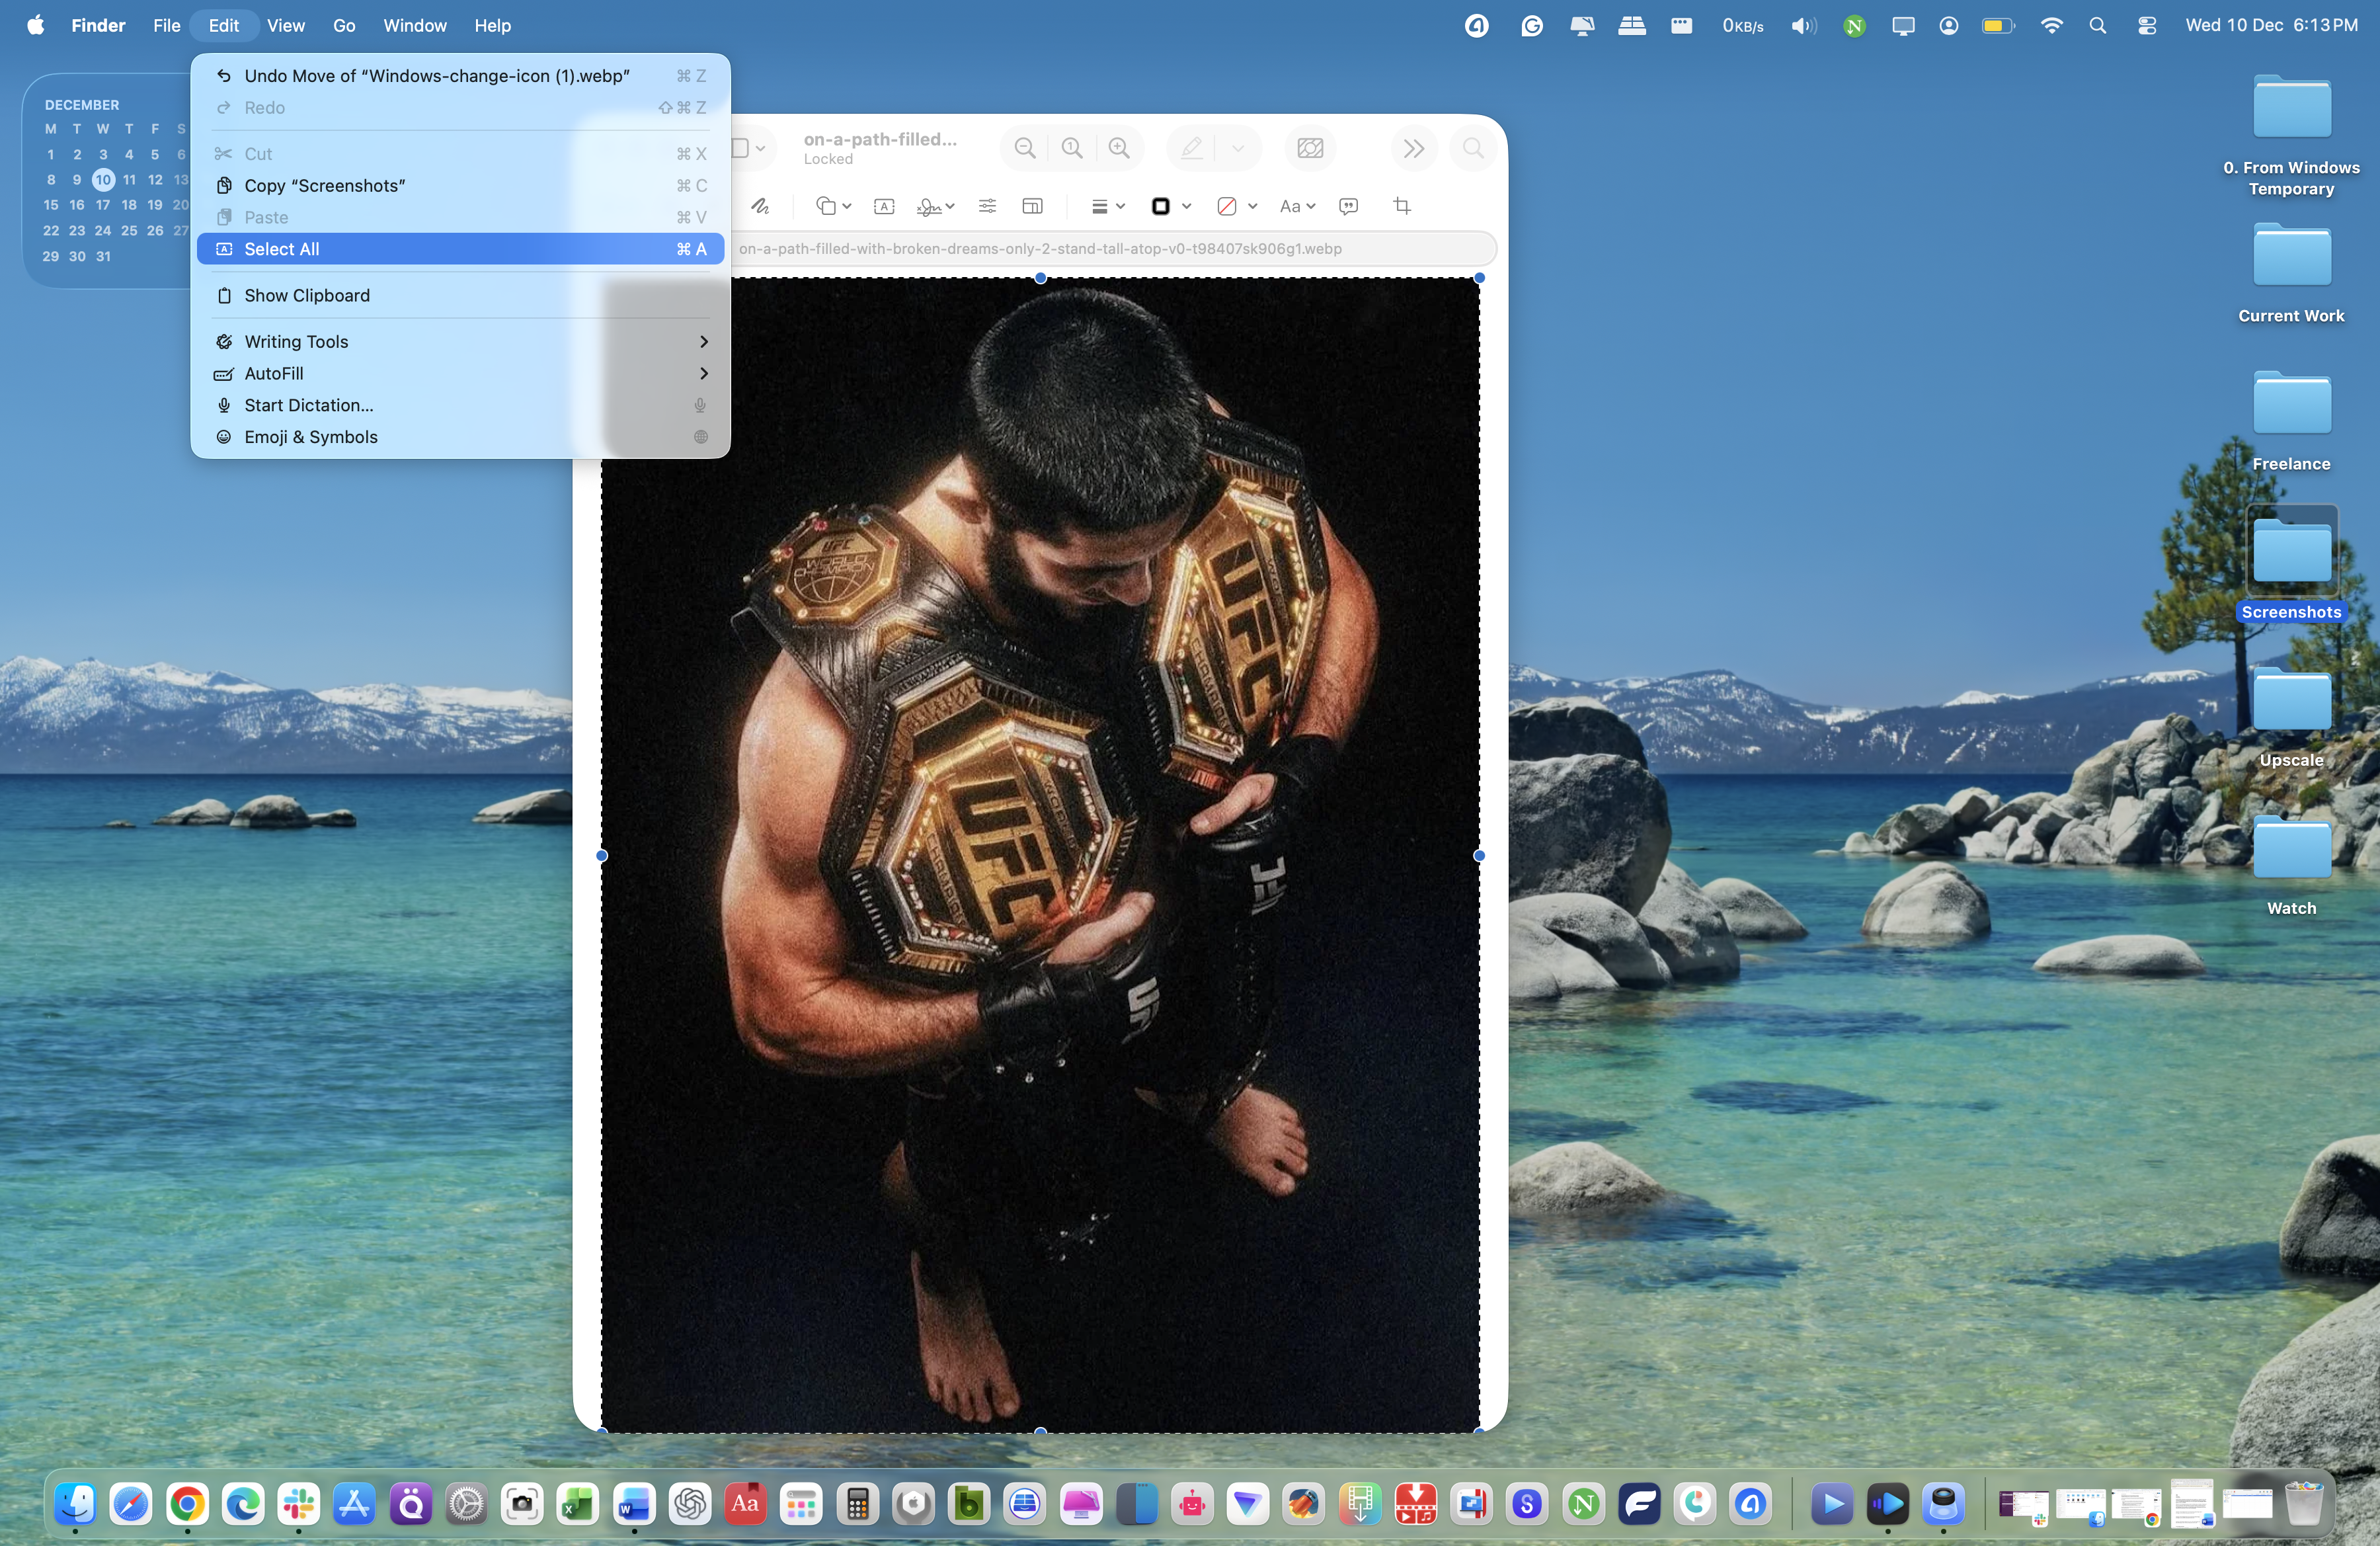This screenshot has width=2380, height=1546.
Task: Choose Show Clipboard in the Edit menu
Action: tap(460, 295)
